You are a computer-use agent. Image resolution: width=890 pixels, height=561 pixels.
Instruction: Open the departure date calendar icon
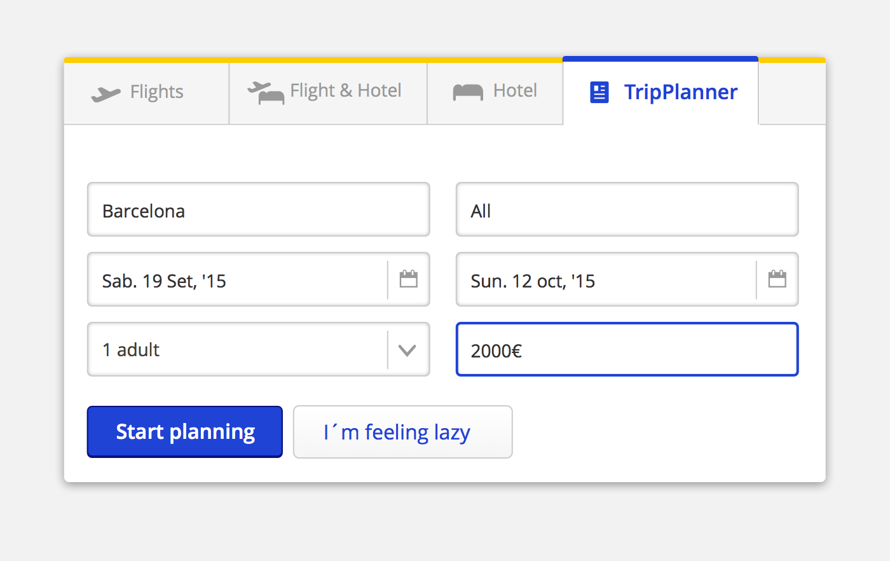[408, 279]
